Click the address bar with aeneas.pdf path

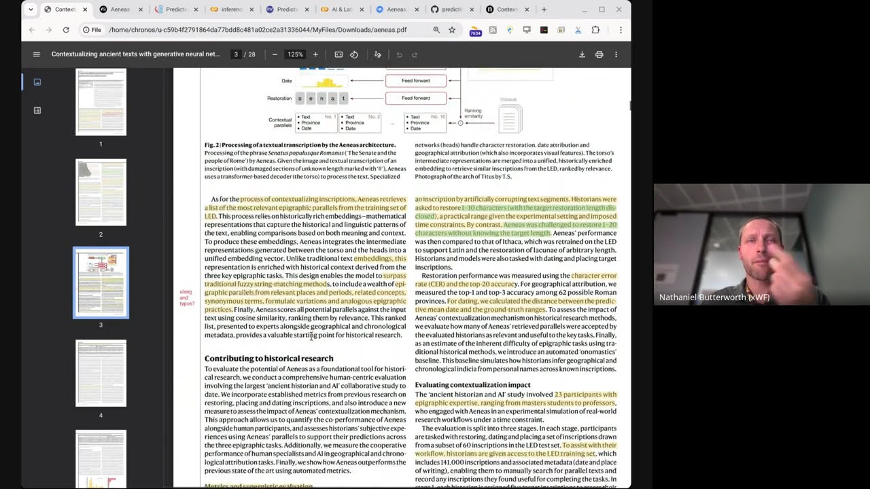point(258,30)
